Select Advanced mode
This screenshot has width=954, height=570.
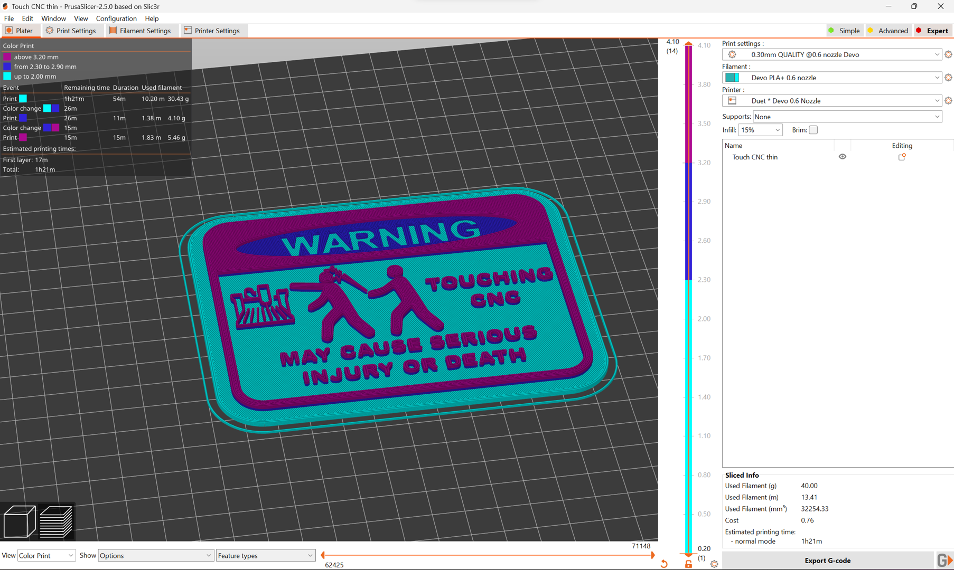point(887,31)
